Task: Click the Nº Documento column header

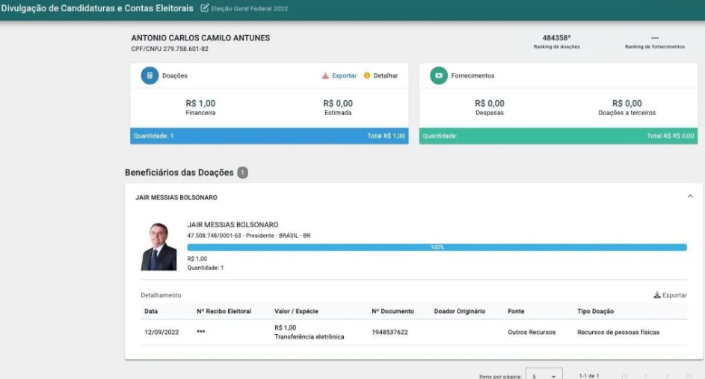Action: point(393,311)
